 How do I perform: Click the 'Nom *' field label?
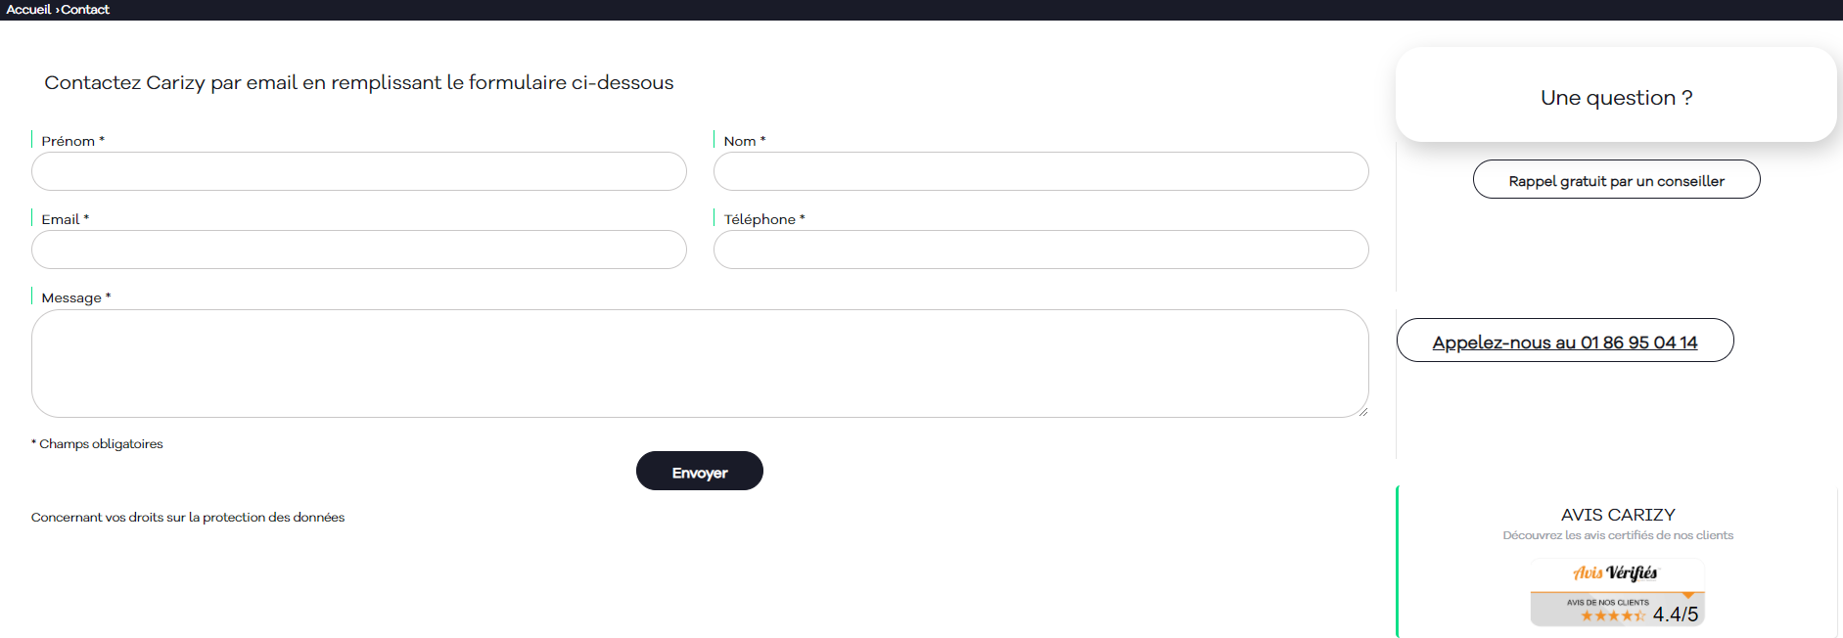tap(745, 141)
